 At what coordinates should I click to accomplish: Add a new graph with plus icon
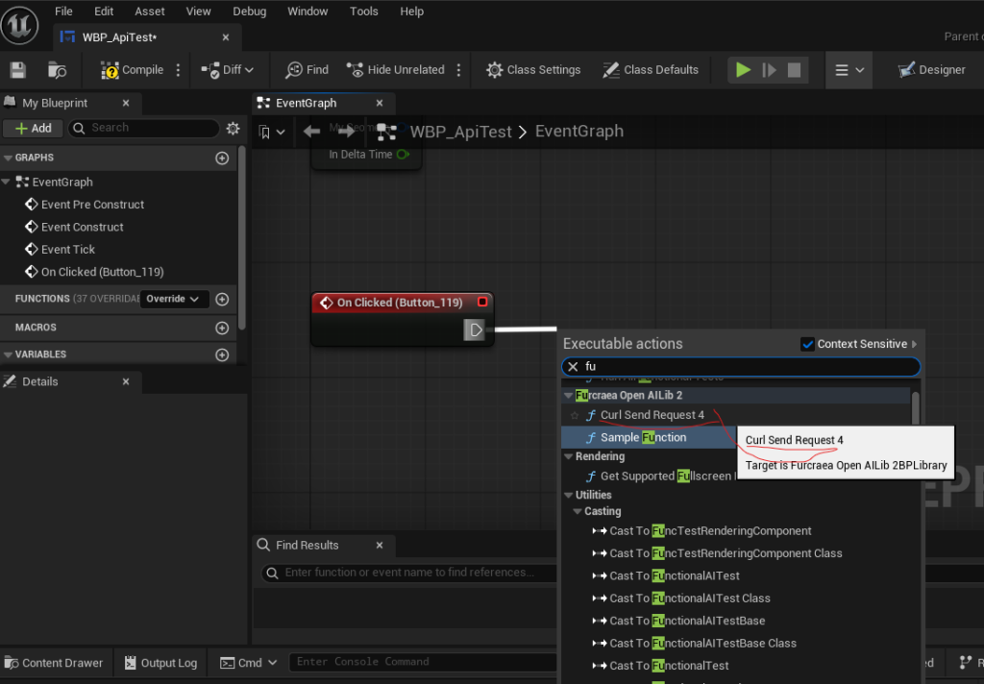pos(222,158)
